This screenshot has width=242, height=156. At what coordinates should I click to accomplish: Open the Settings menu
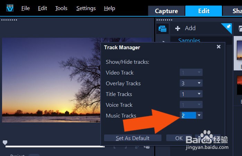click(86, 8)
